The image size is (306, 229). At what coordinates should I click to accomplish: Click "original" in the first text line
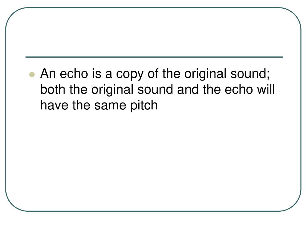pos(205,75)
